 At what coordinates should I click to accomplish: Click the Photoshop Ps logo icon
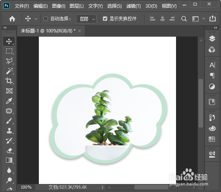(6, 6)
